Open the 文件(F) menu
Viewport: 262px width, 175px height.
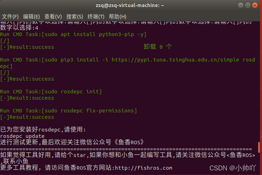tap(10, 17)
